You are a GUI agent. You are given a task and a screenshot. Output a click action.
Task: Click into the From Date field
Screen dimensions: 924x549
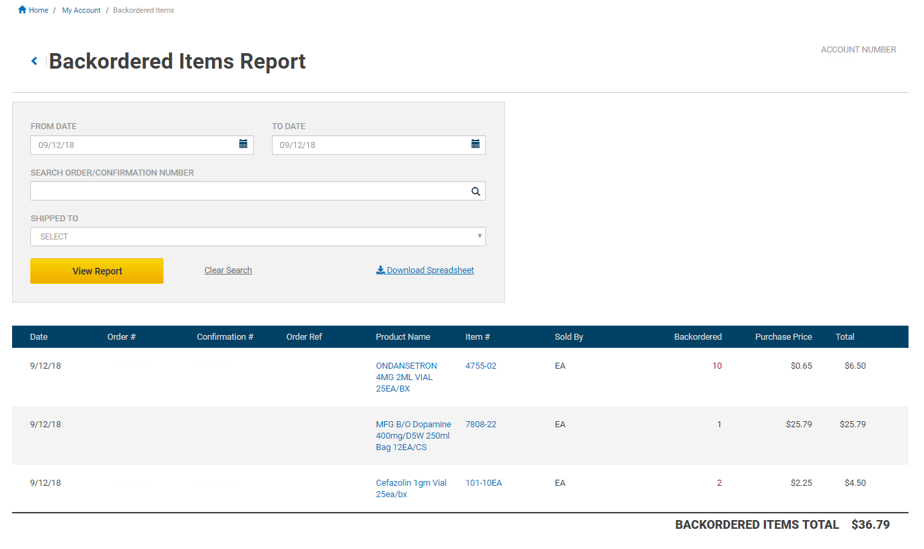[x=135, y=145]
